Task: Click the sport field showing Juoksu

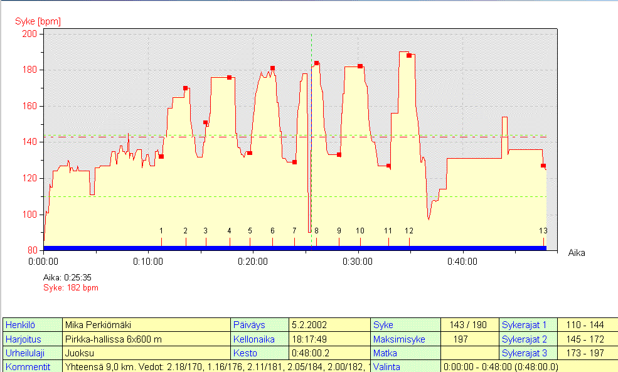Action: 146,353
